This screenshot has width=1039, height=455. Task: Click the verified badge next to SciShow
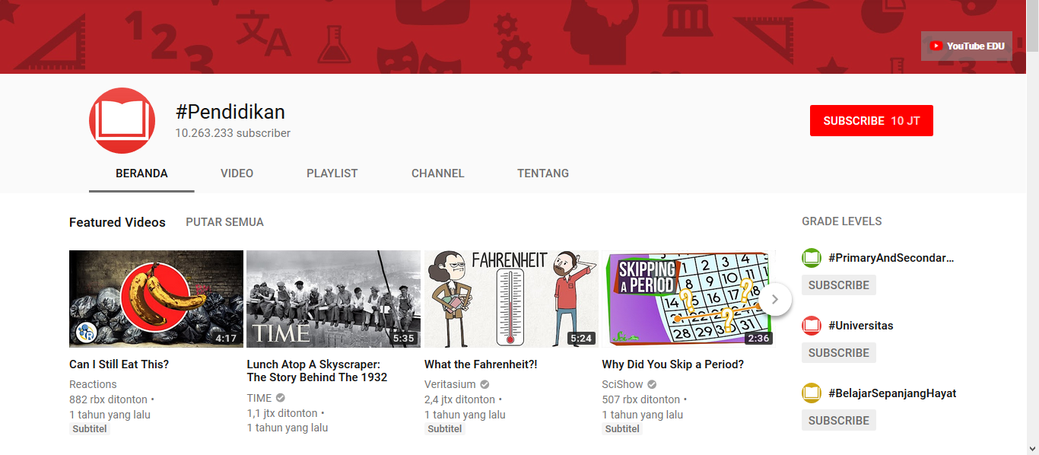[x=652, y=384]
